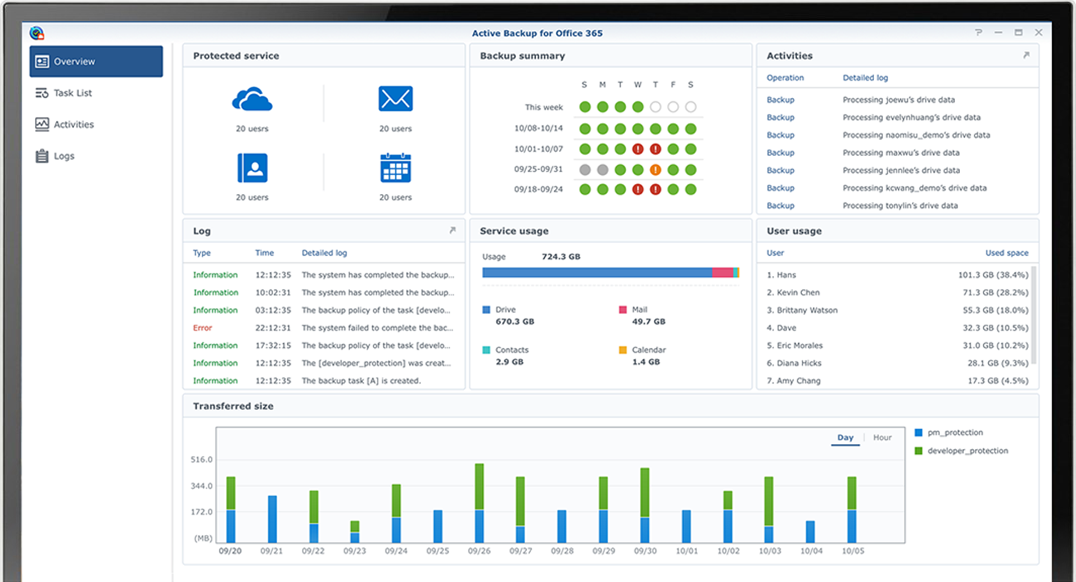This screenshot has width=1076, height=582.
Task: Click Saturday empty status in This week row
Action: tap(691, 107)
